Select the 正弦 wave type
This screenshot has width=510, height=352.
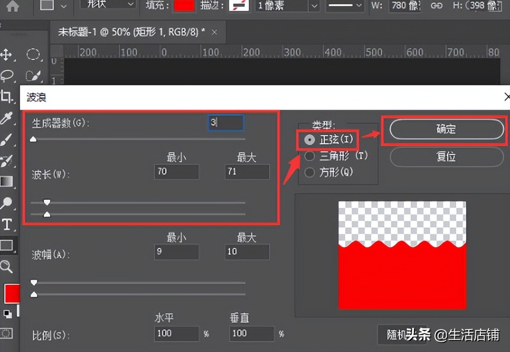click(x=309, y=140)
